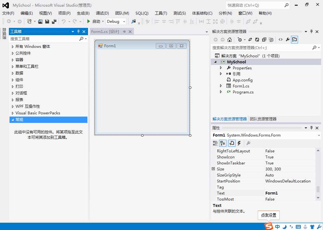Expand the 所有 Windows 窗体 group
This screenshot has width=323, height=230.
(13, 47)
